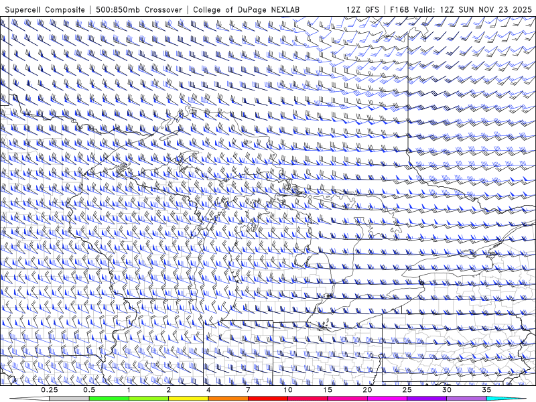Click the magenta legend segment between 20 and 25
The width and height of the screenshot is (536, 402).
click(x=387, y=399)
